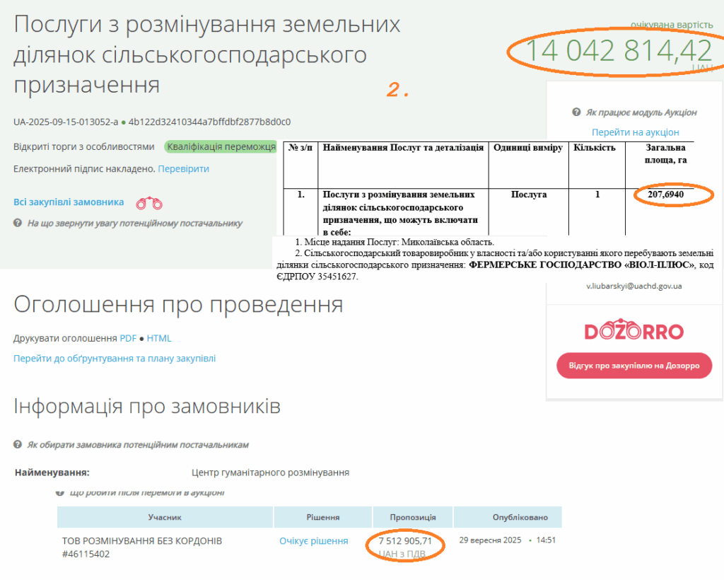
Task: Click the Учасник column header
Action: [165, 517]
